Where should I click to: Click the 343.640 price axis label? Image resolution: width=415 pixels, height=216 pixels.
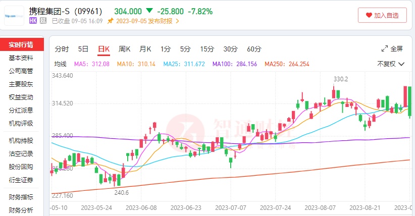point(62,75)
